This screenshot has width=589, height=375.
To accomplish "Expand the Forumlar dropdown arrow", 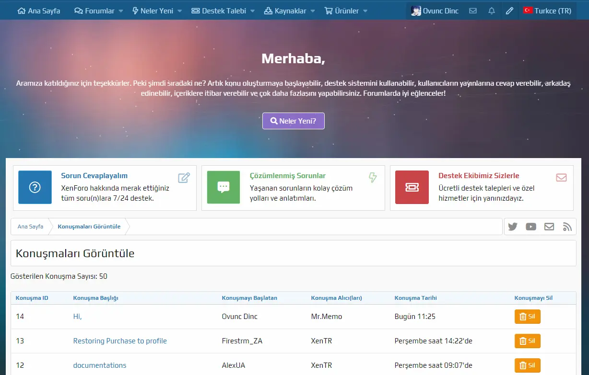I will 121,11.
